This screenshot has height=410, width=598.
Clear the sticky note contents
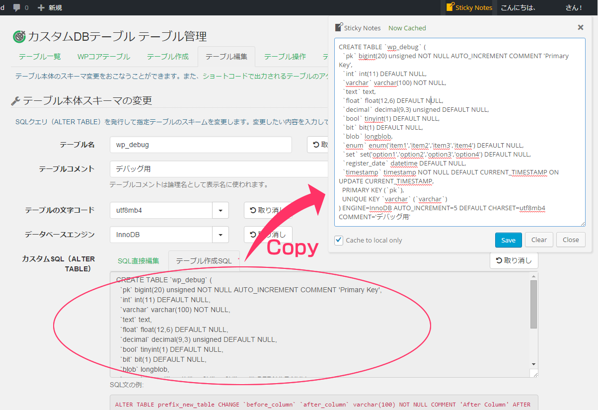pos(539,240)
